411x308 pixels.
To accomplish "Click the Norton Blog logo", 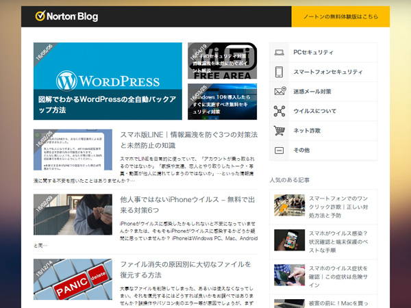I will (x=66, y=16).
